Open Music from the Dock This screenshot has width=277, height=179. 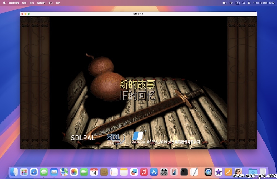click(144, 172)
